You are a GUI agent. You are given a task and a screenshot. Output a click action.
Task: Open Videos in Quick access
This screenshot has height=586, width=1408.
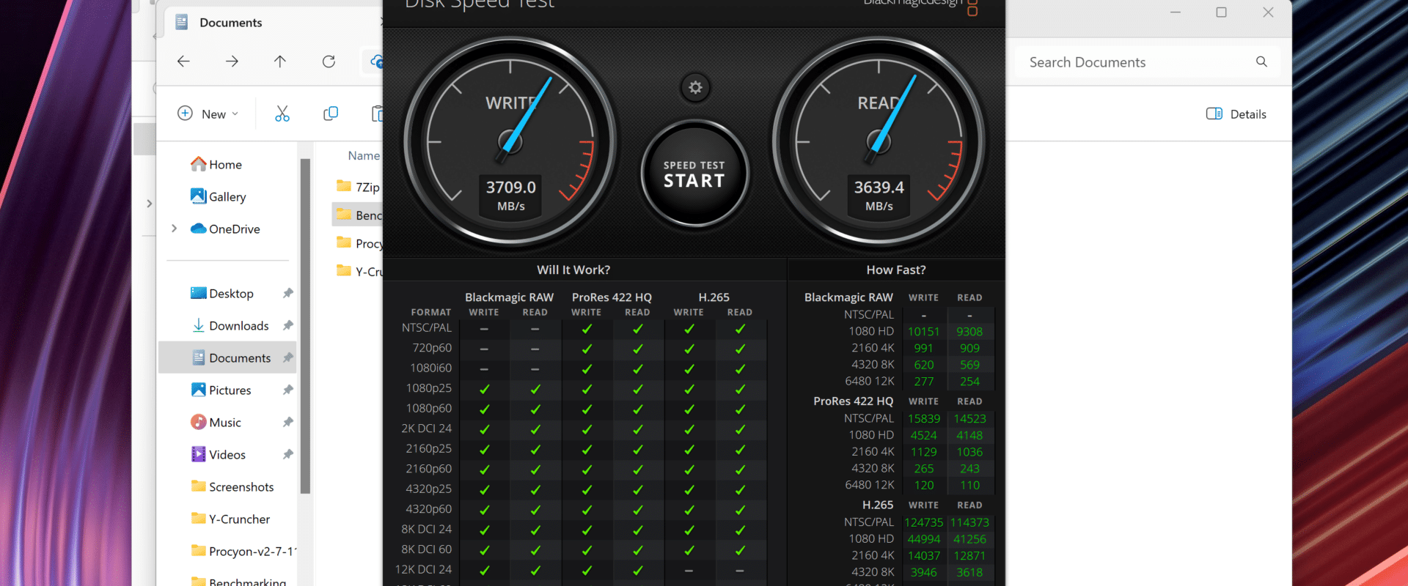coord(218,455)
